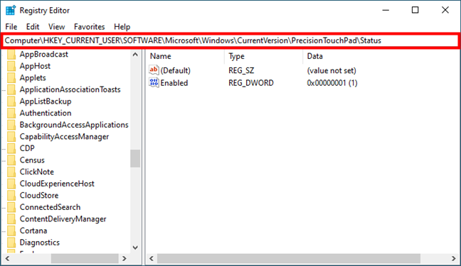This screenshot has width=461, height=266.
Task: Select the CloudStore folder icon
Action: 11,195
